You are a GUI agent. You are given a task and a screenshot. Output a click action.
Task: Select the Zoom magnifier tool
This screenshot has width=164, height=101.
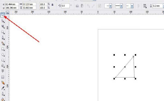(x=3, y=32)
